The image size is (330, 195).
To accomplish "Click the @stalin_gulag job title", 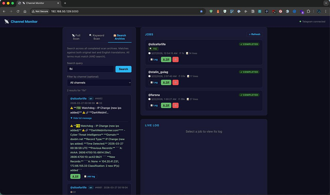I will 158,72.
